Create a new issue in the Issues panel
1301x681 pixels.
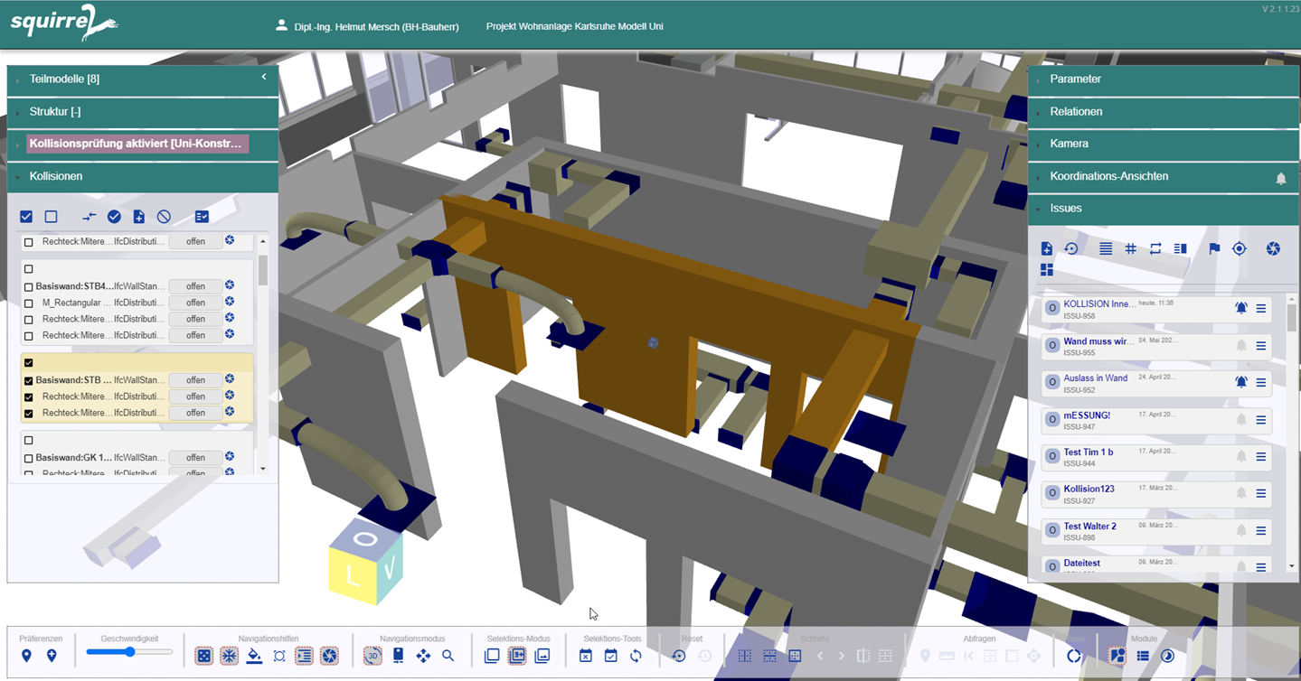pos(1047,248)
